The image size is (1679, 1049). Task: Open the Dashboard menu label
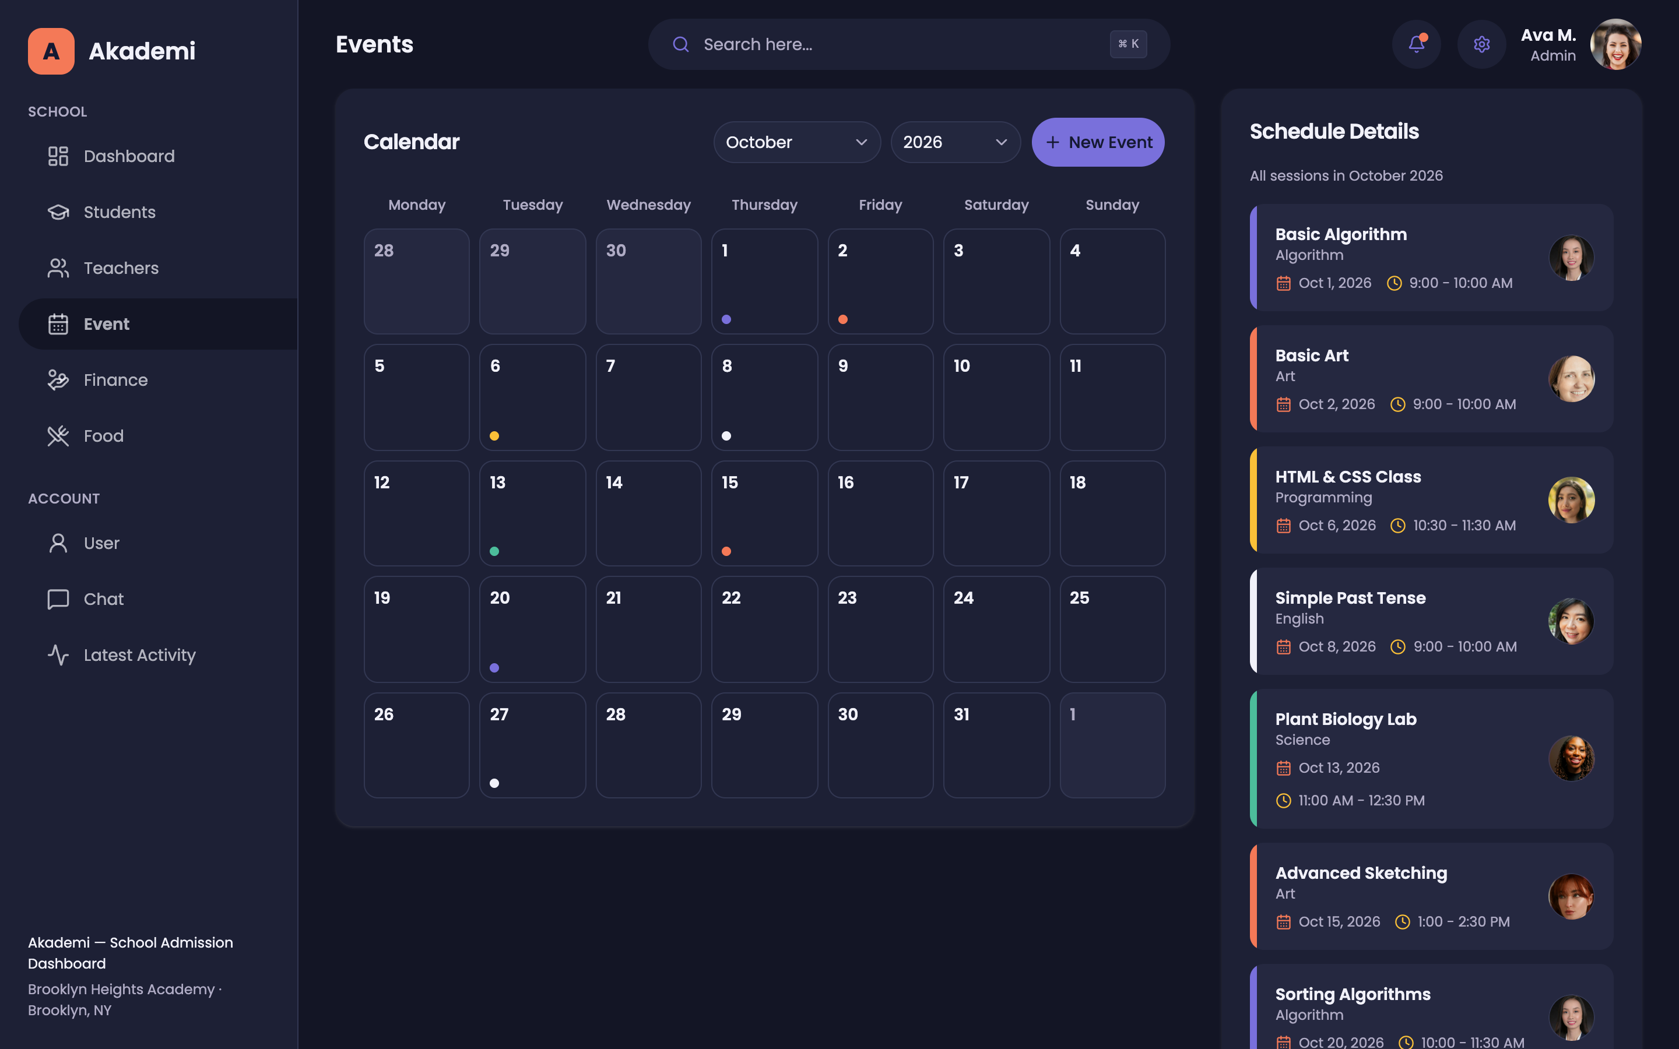pyautogui.click(x=129, y=156)
